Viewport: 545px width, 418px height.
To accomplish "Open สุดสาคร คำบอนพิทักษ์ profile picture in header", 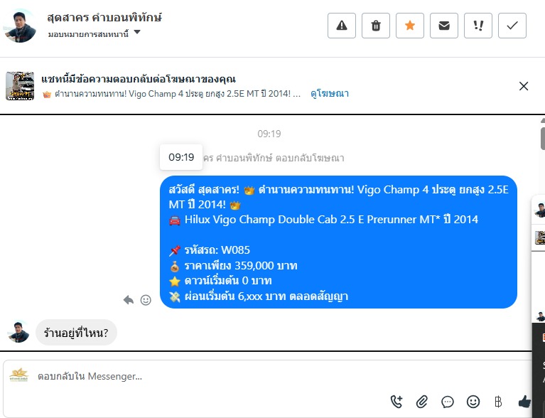I will 19,26.
